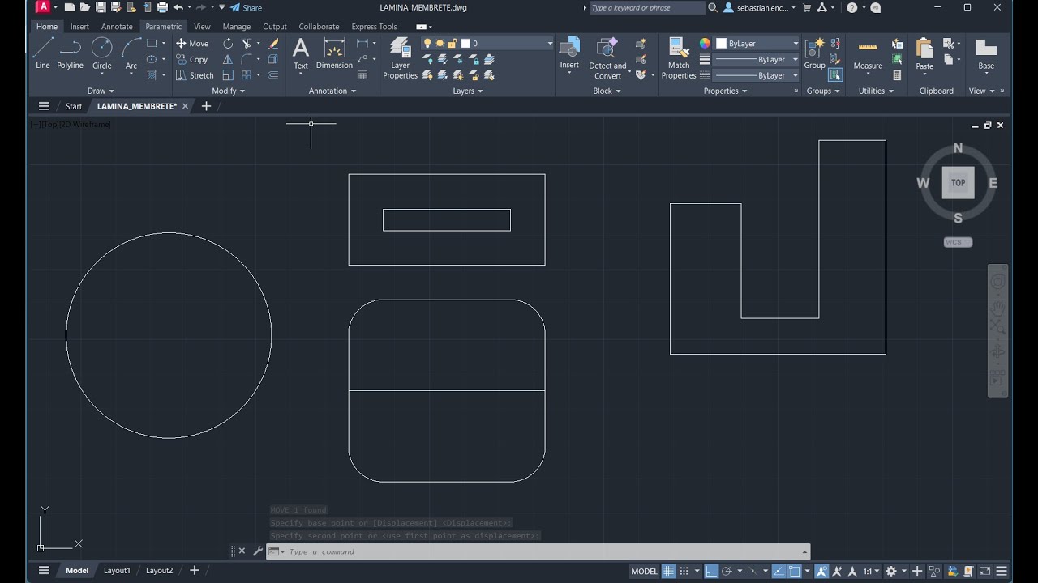The height and width of the screenshot is (583, 1038).
Task: Click the command line input field
Action: point(545,551)
